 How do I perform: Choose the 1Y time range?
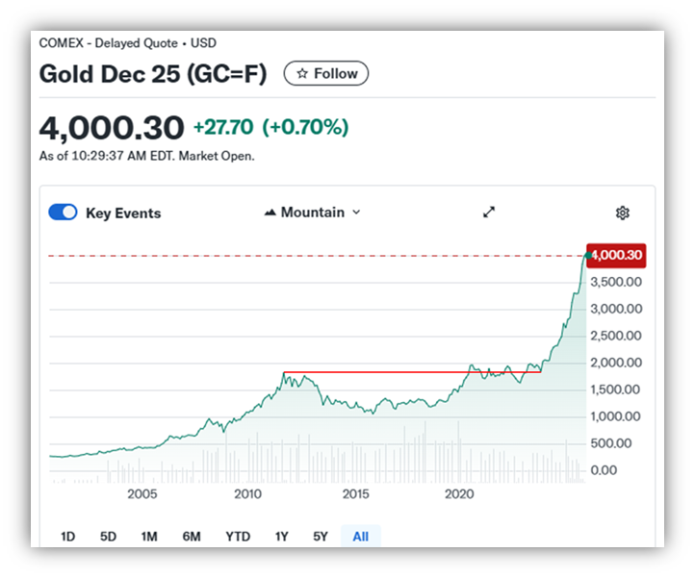point(282,537)
